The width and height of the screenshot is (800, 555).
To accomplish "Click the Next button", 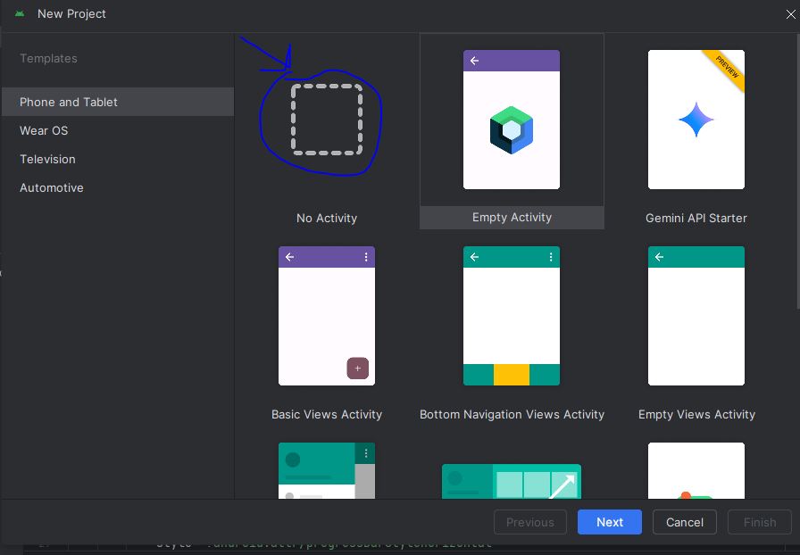I will [x=610, y=522].
